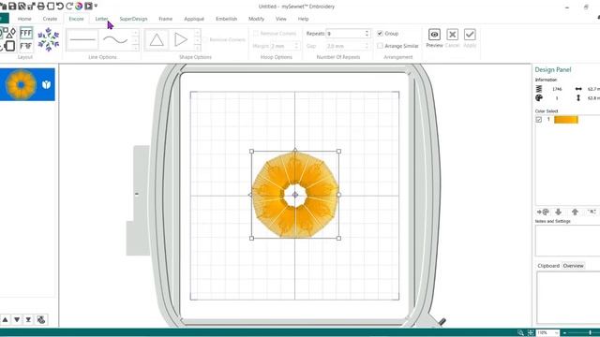Pick the straight line option
This screenshot has height=337, width=600.
coord(82,39)
